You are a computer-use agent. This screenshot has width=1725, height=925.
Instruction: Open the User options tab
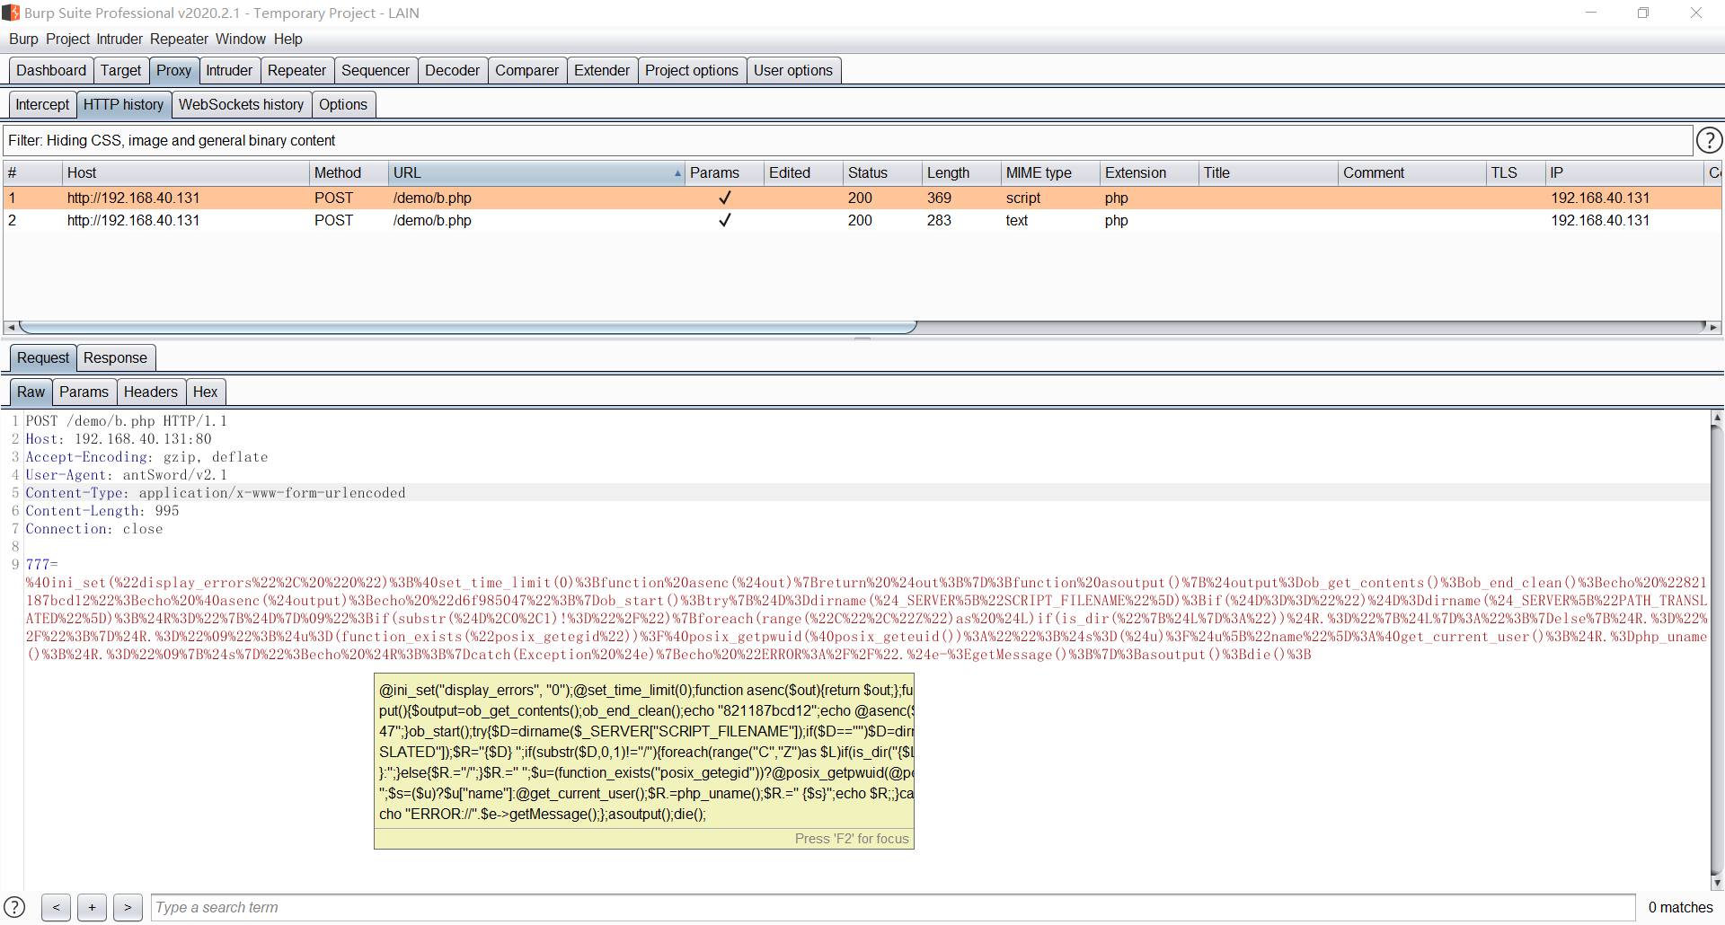793,70
